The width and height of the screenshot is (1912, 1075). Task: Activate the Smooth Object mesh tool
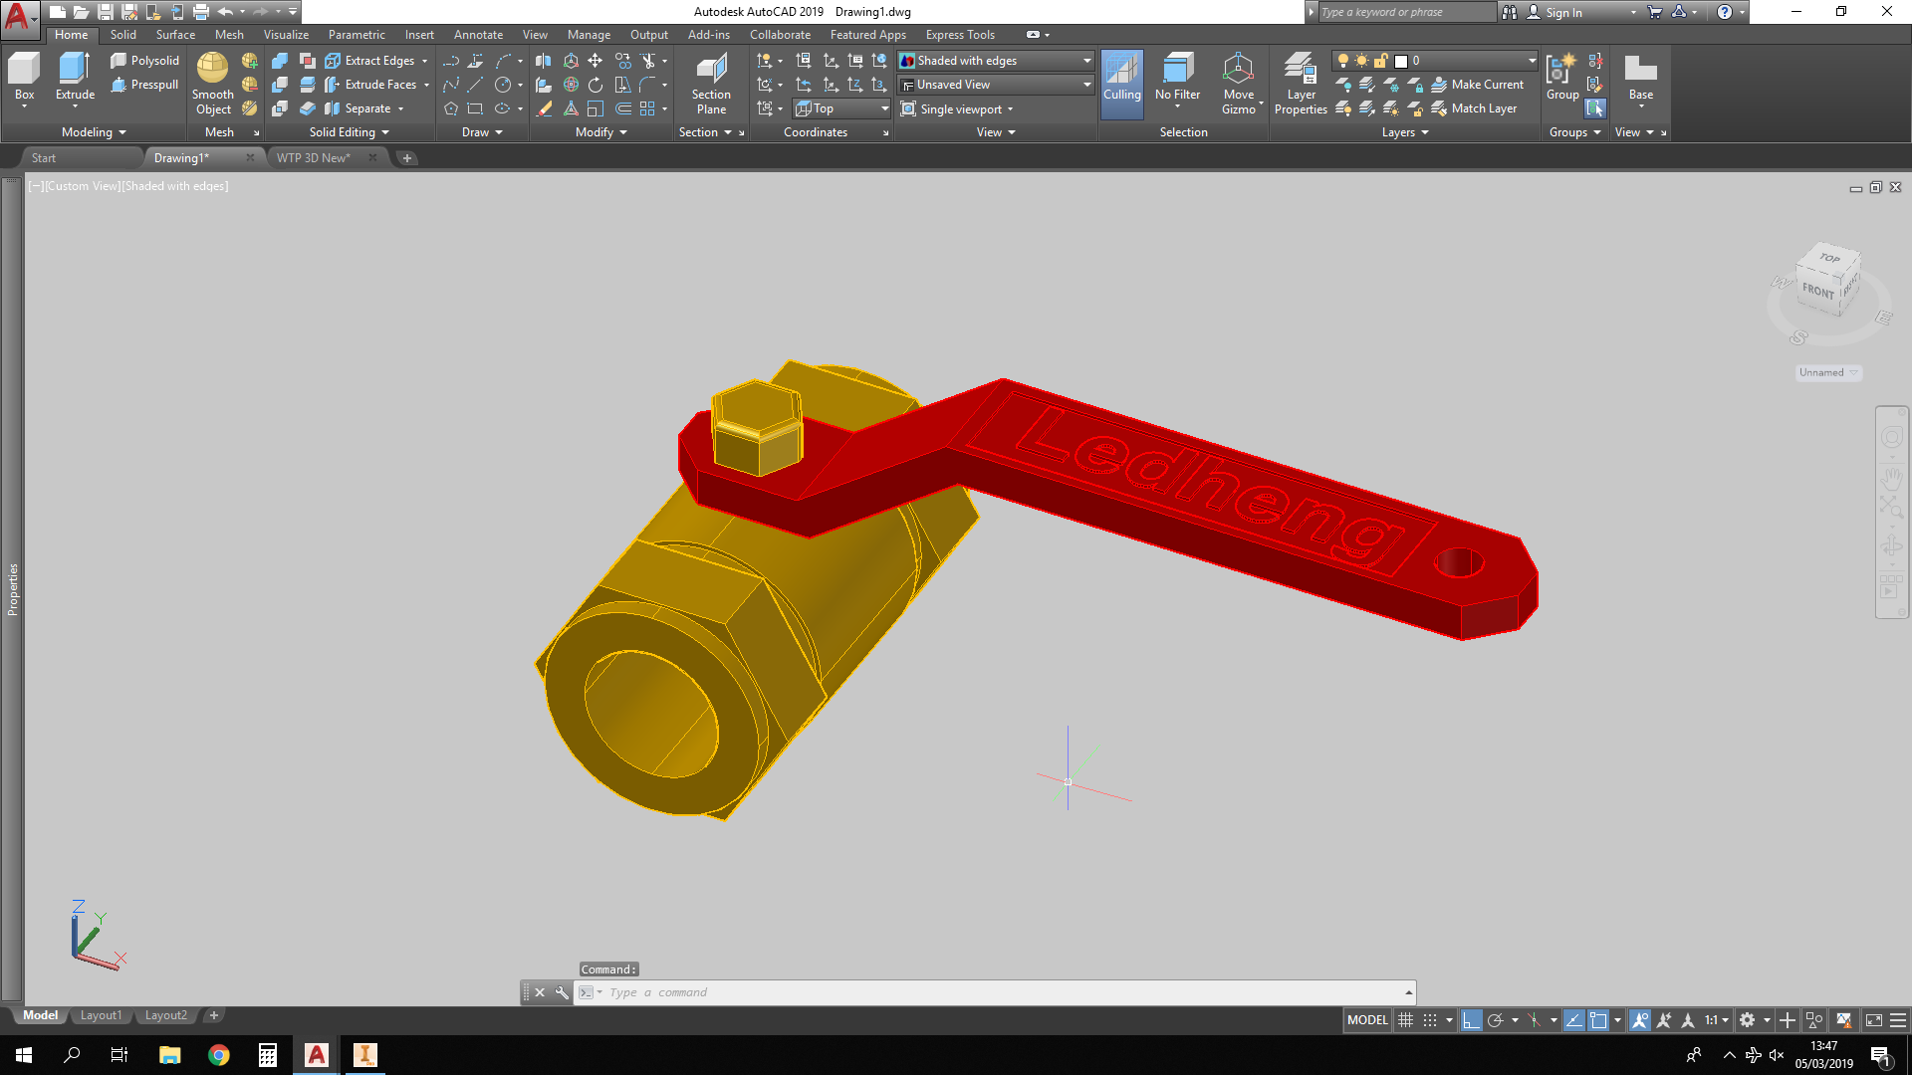click(x=212, y=71)
